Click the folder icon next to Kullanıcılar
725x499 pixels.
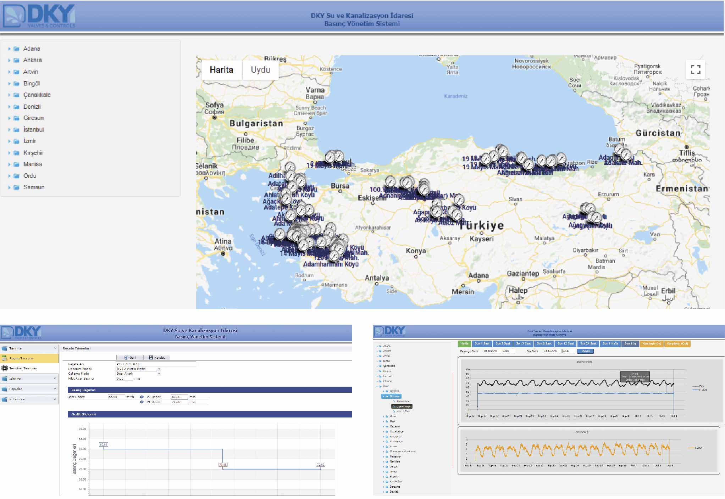tap(5, 399)
